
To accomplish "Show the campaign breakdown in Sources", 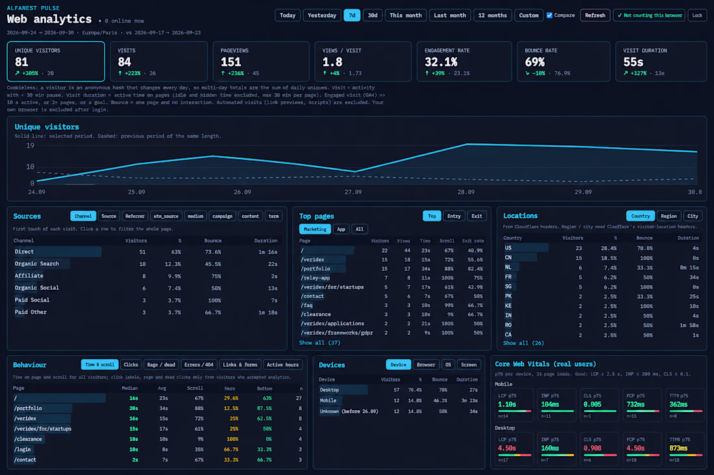I will pos(222,216).
